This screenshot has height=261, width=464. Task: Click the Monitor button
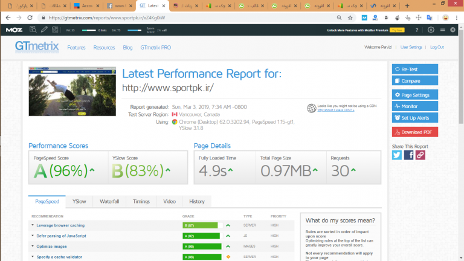tap(415, 106)
